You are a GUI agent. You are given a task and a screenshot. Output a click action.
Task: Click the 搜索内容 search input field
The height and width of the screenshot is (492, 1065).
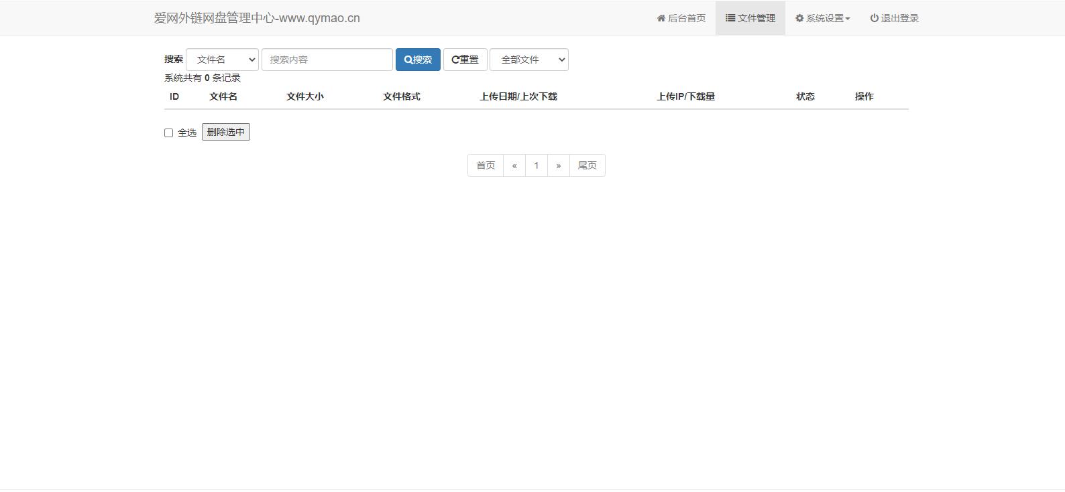point(327,60)
